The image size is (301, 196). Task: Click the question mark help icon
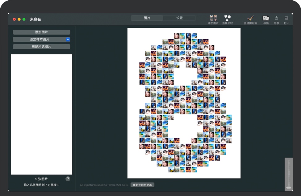coord(68,179)
